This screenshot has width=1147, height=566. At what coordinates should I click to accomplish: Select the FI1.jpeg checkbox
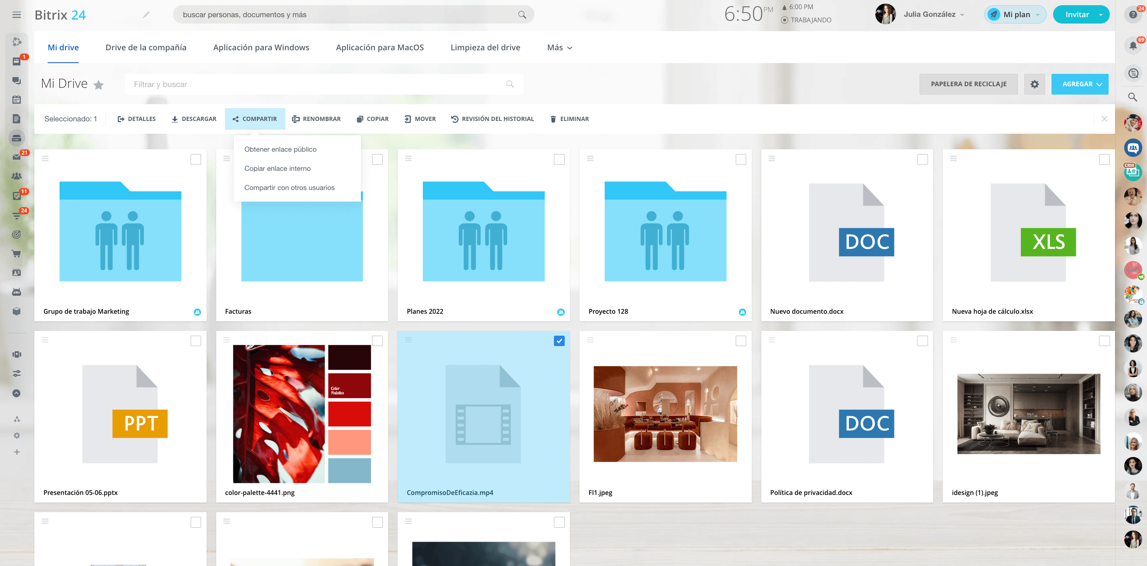[x=741, y=340]
